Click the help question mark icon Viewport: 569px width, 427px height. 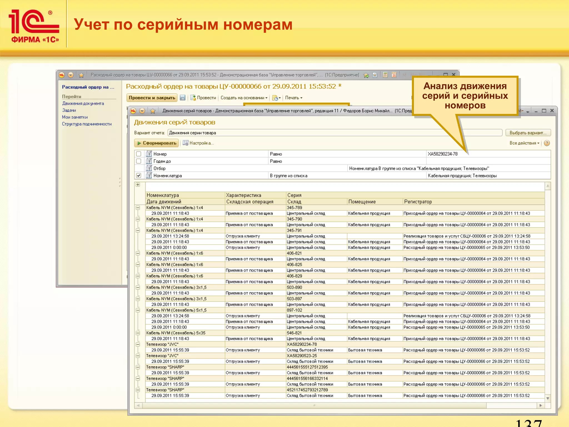pos(547,143)
